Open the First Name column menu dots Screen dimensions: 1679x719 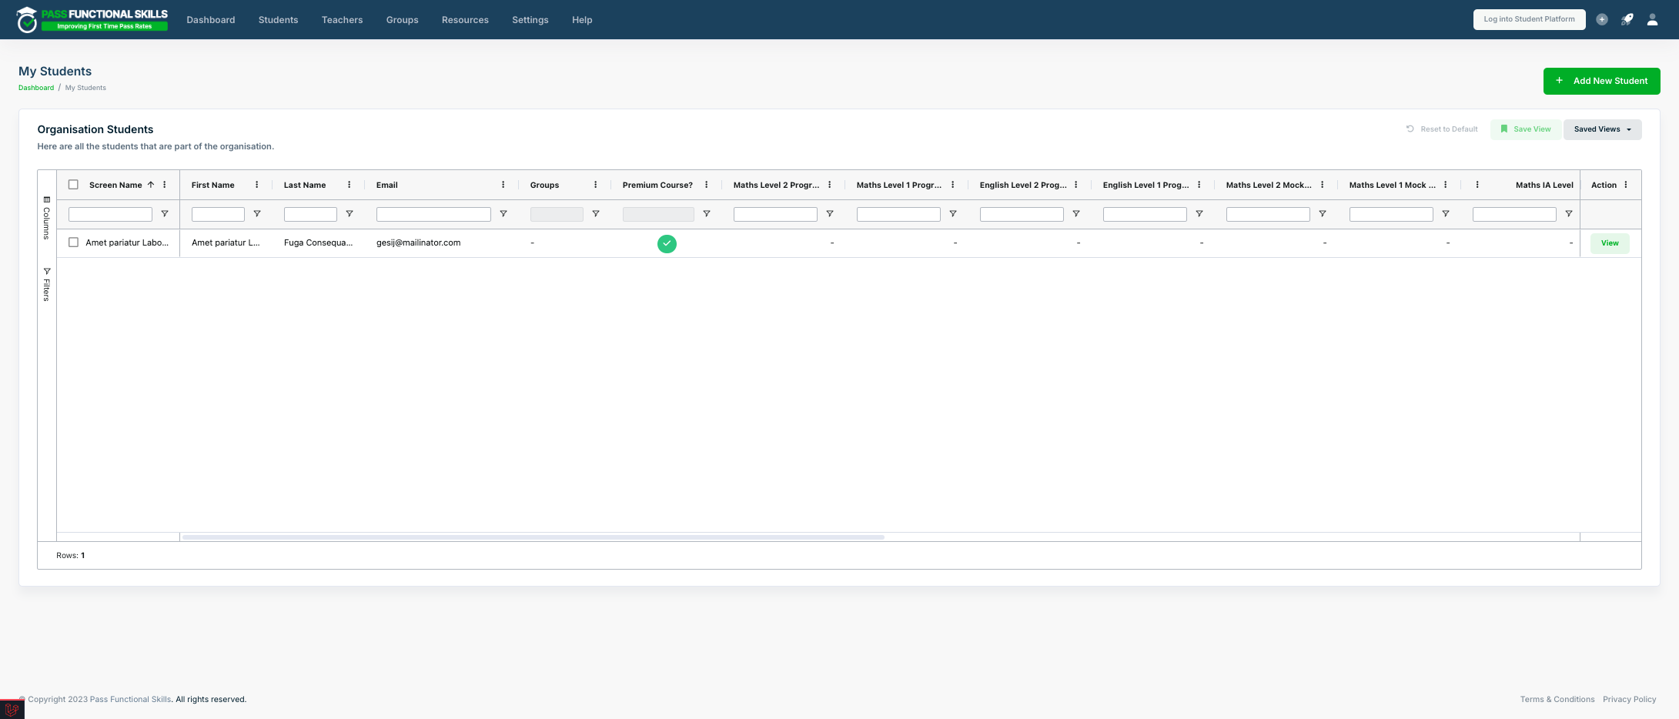tap(257, 185)
